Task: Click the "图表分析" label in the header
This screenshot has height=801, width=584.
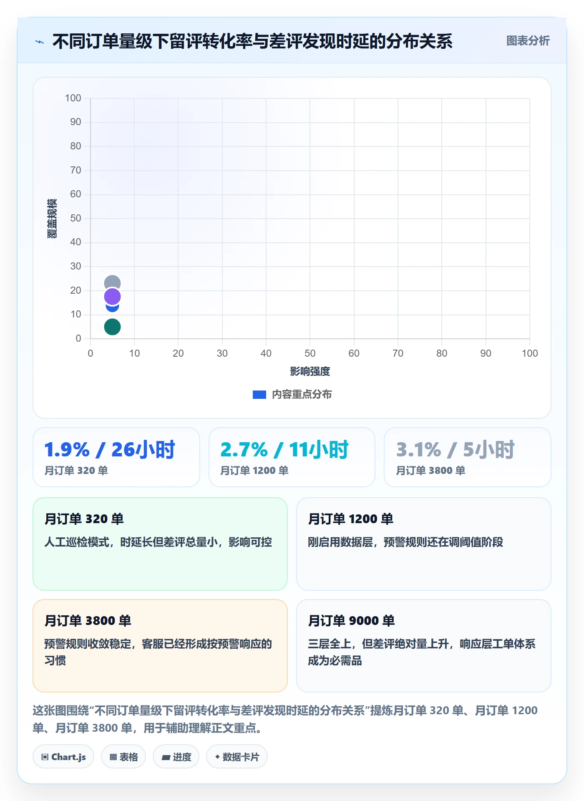Action: (x=528, y=41)
